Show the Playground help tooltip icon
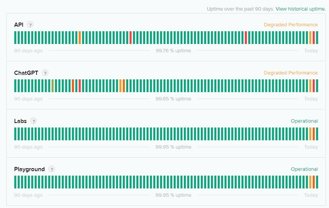Screen dimensions: 329x208 (x=51, y=169)
